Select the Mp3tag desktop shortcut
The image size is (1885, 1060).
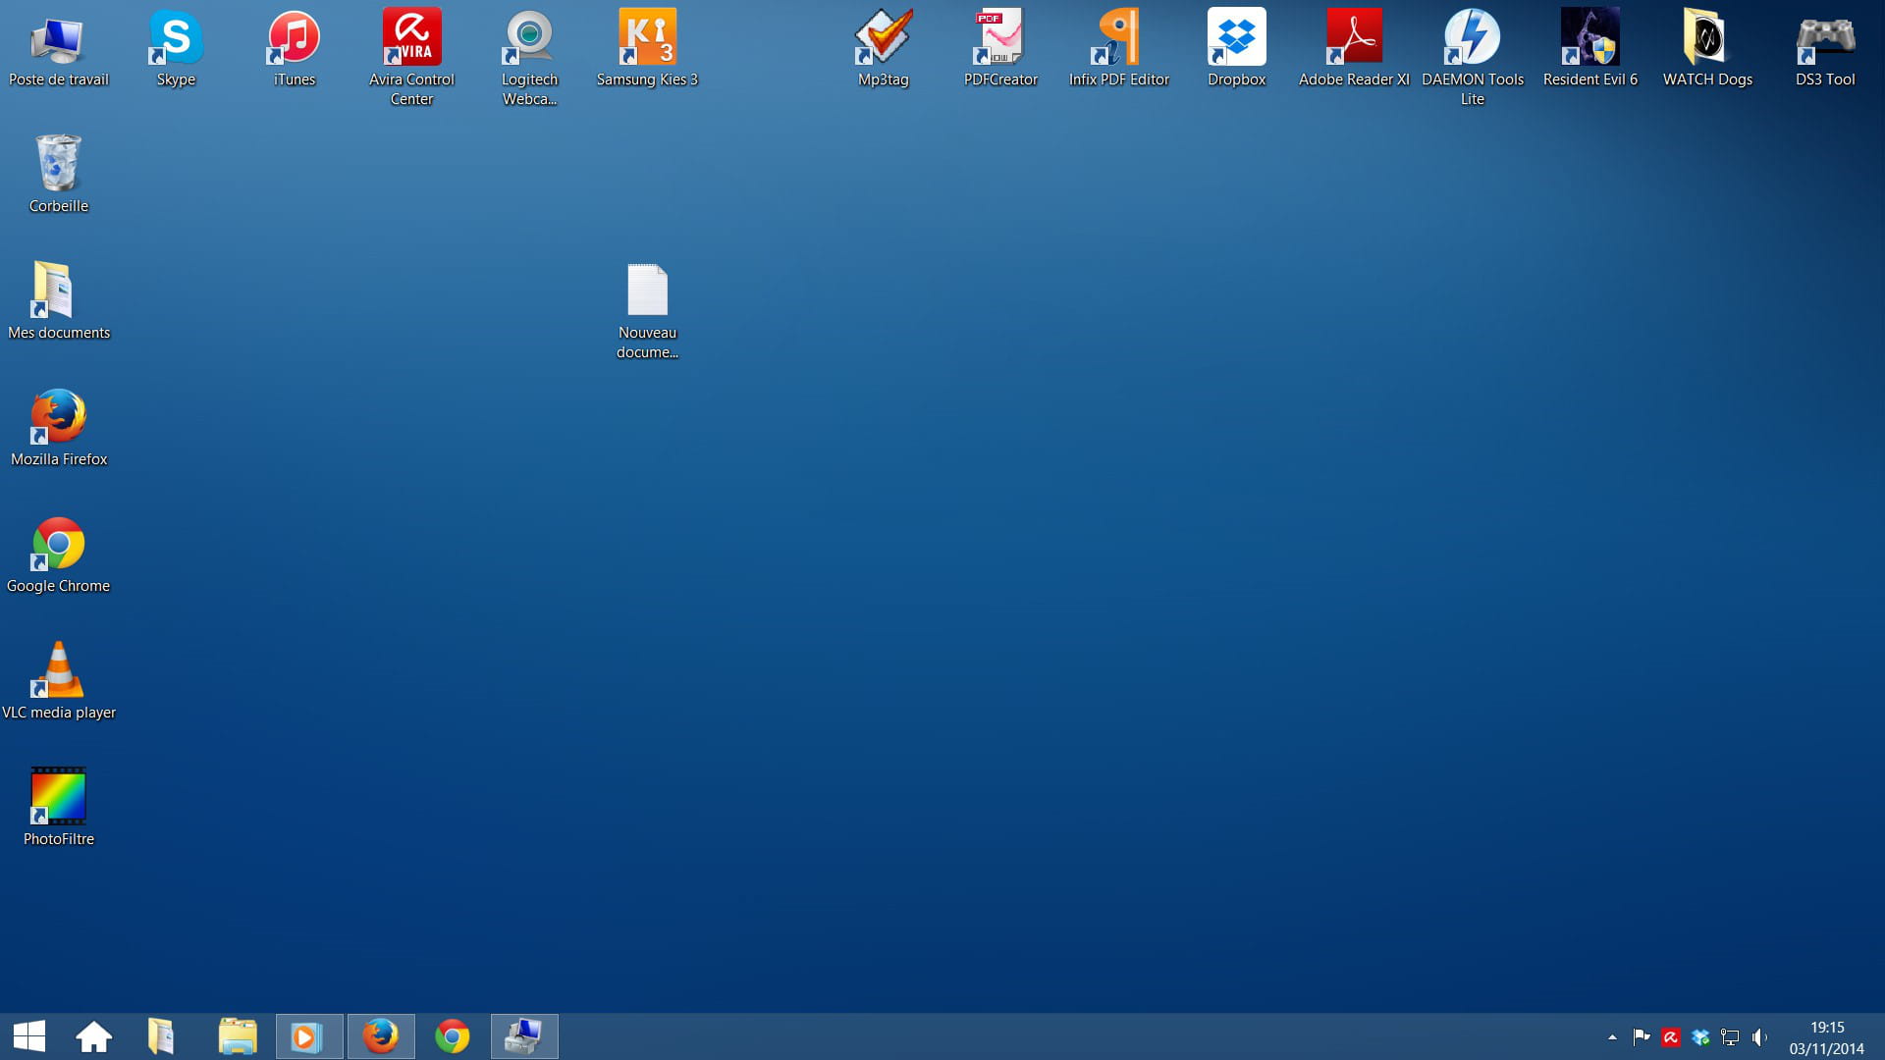(883, 49)
